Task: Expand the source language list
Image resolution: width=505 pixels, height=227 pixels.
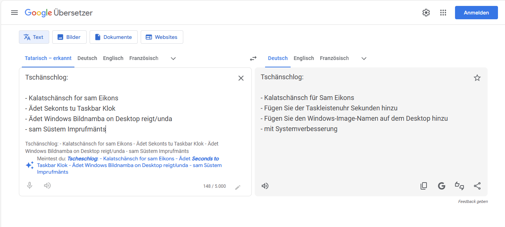Action: pyautogui.click(x=173, y=59)
